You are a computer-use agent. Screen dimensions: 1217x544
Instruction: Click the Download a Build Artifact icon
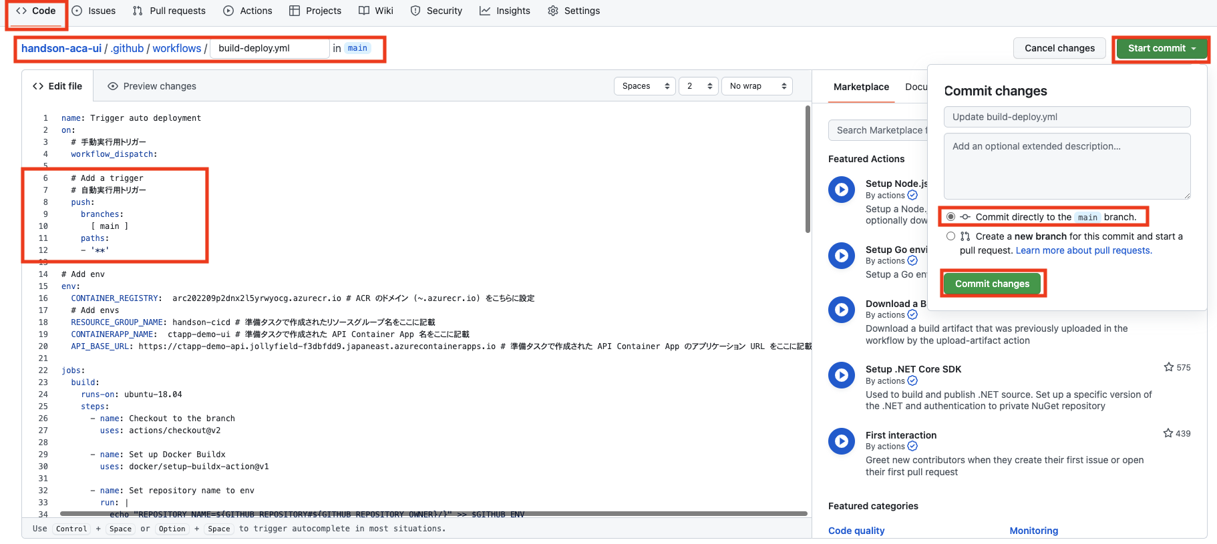click(842, 310)
